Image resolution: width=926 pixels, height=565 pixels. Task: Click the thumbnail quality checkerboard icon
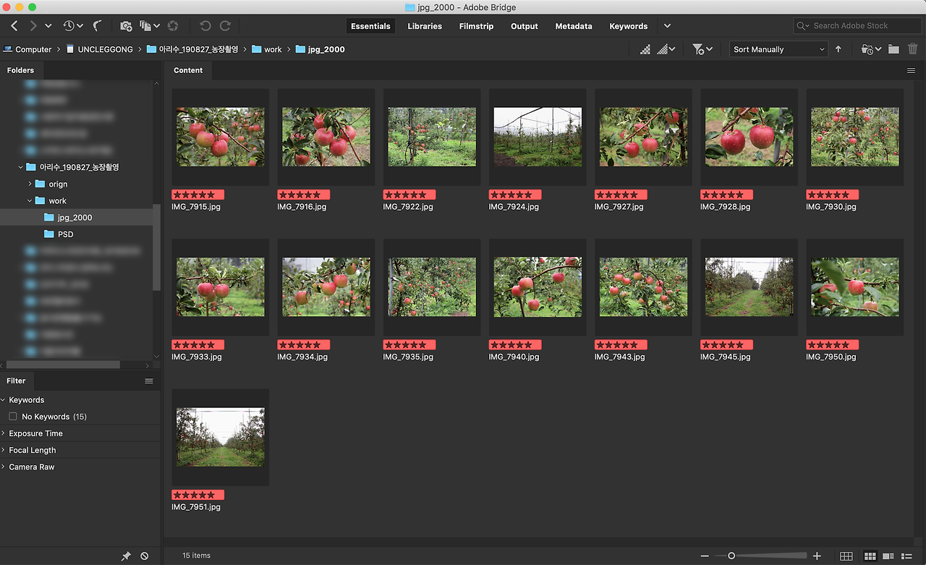(645, 49)
